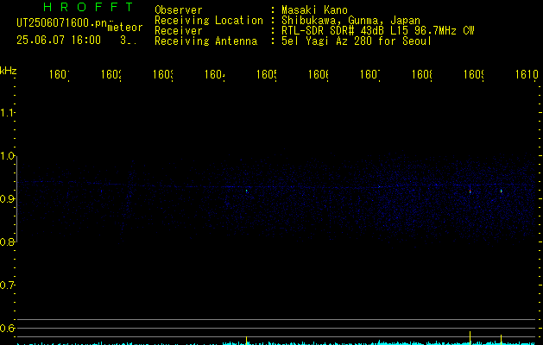Viewport: 543px width, 345px height.
Task: Click the 1.0 frequency axis label
Action: [7, 156]
